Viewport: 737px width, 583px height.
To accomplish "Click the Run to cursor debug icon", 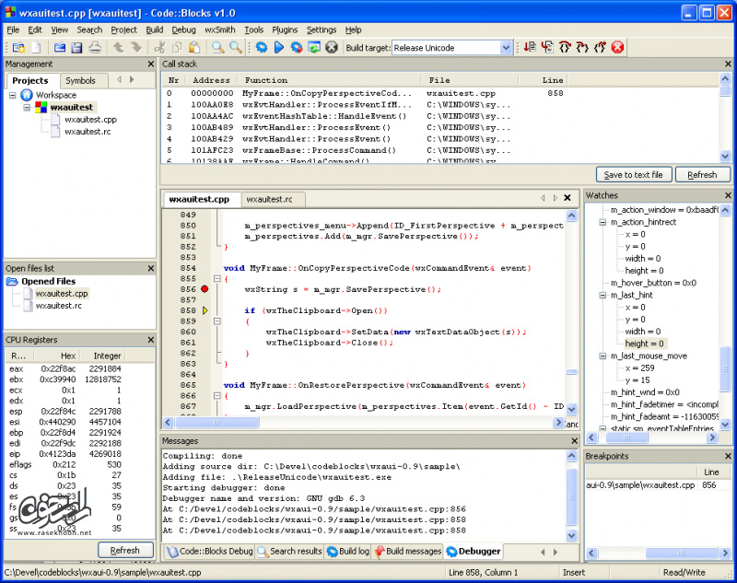I will [x=547, y=48].
